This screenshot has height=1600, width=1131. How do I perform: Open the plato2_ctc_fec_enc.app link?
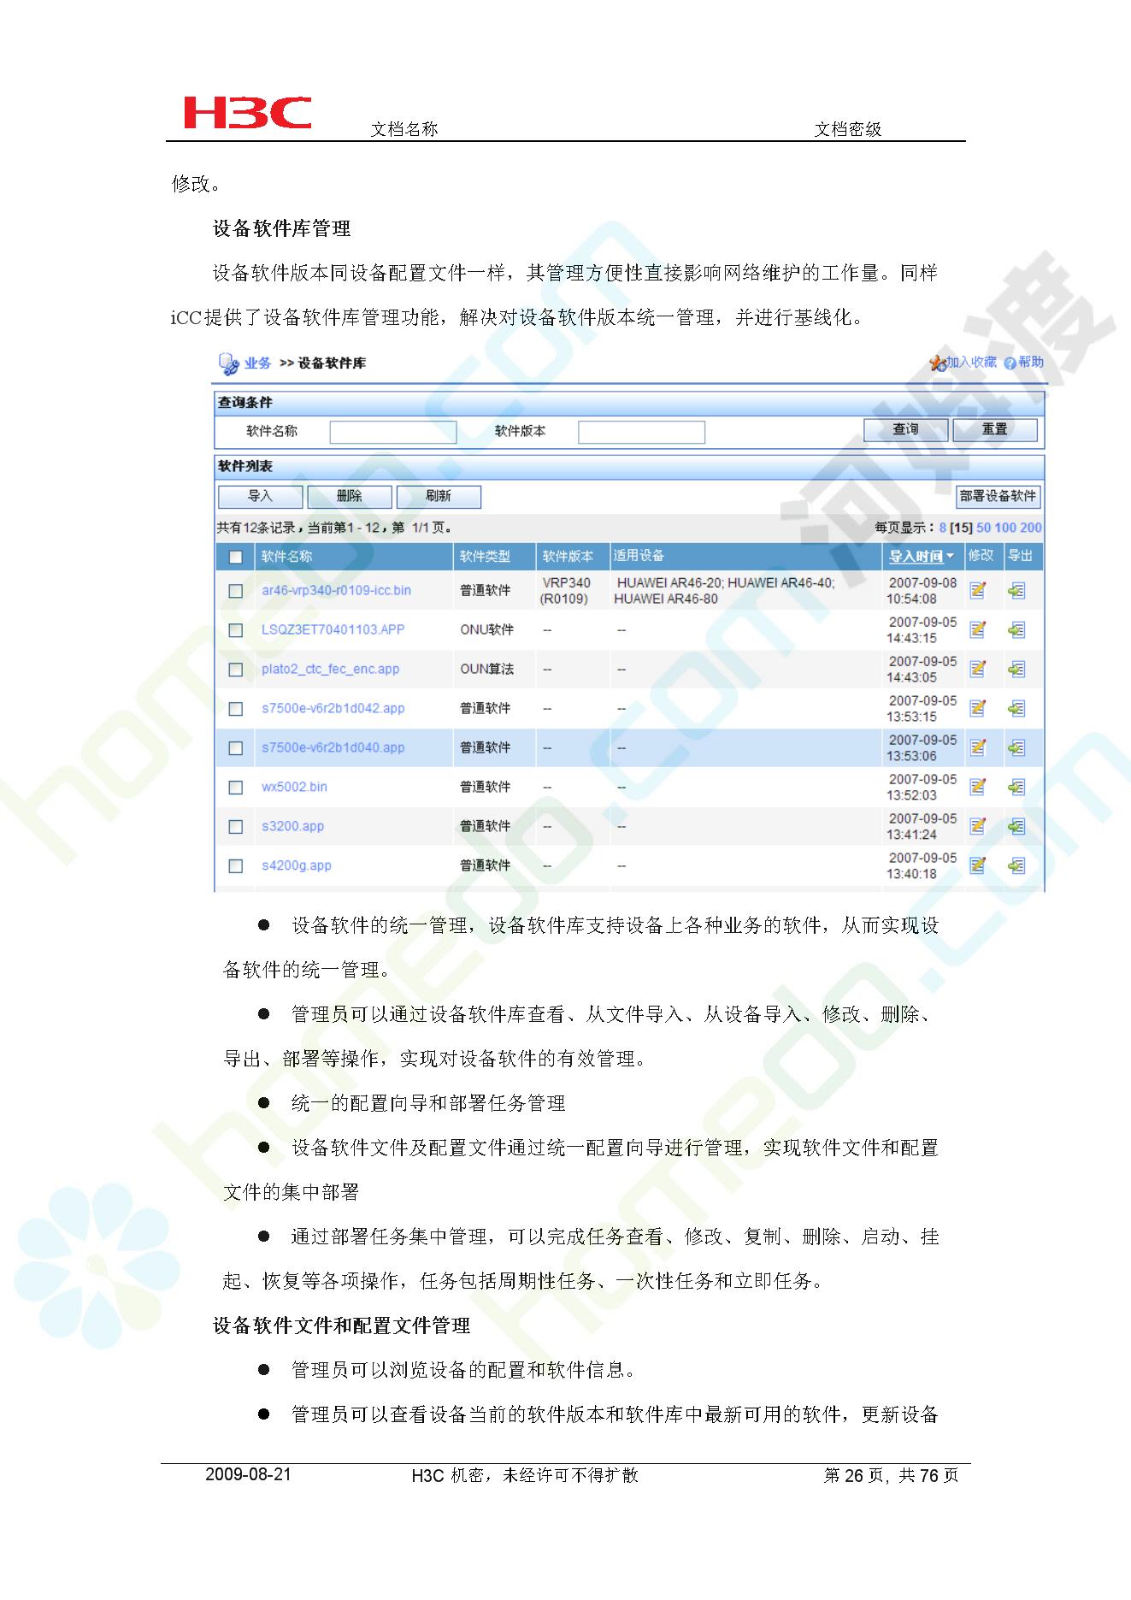click(x=330, y=669)
